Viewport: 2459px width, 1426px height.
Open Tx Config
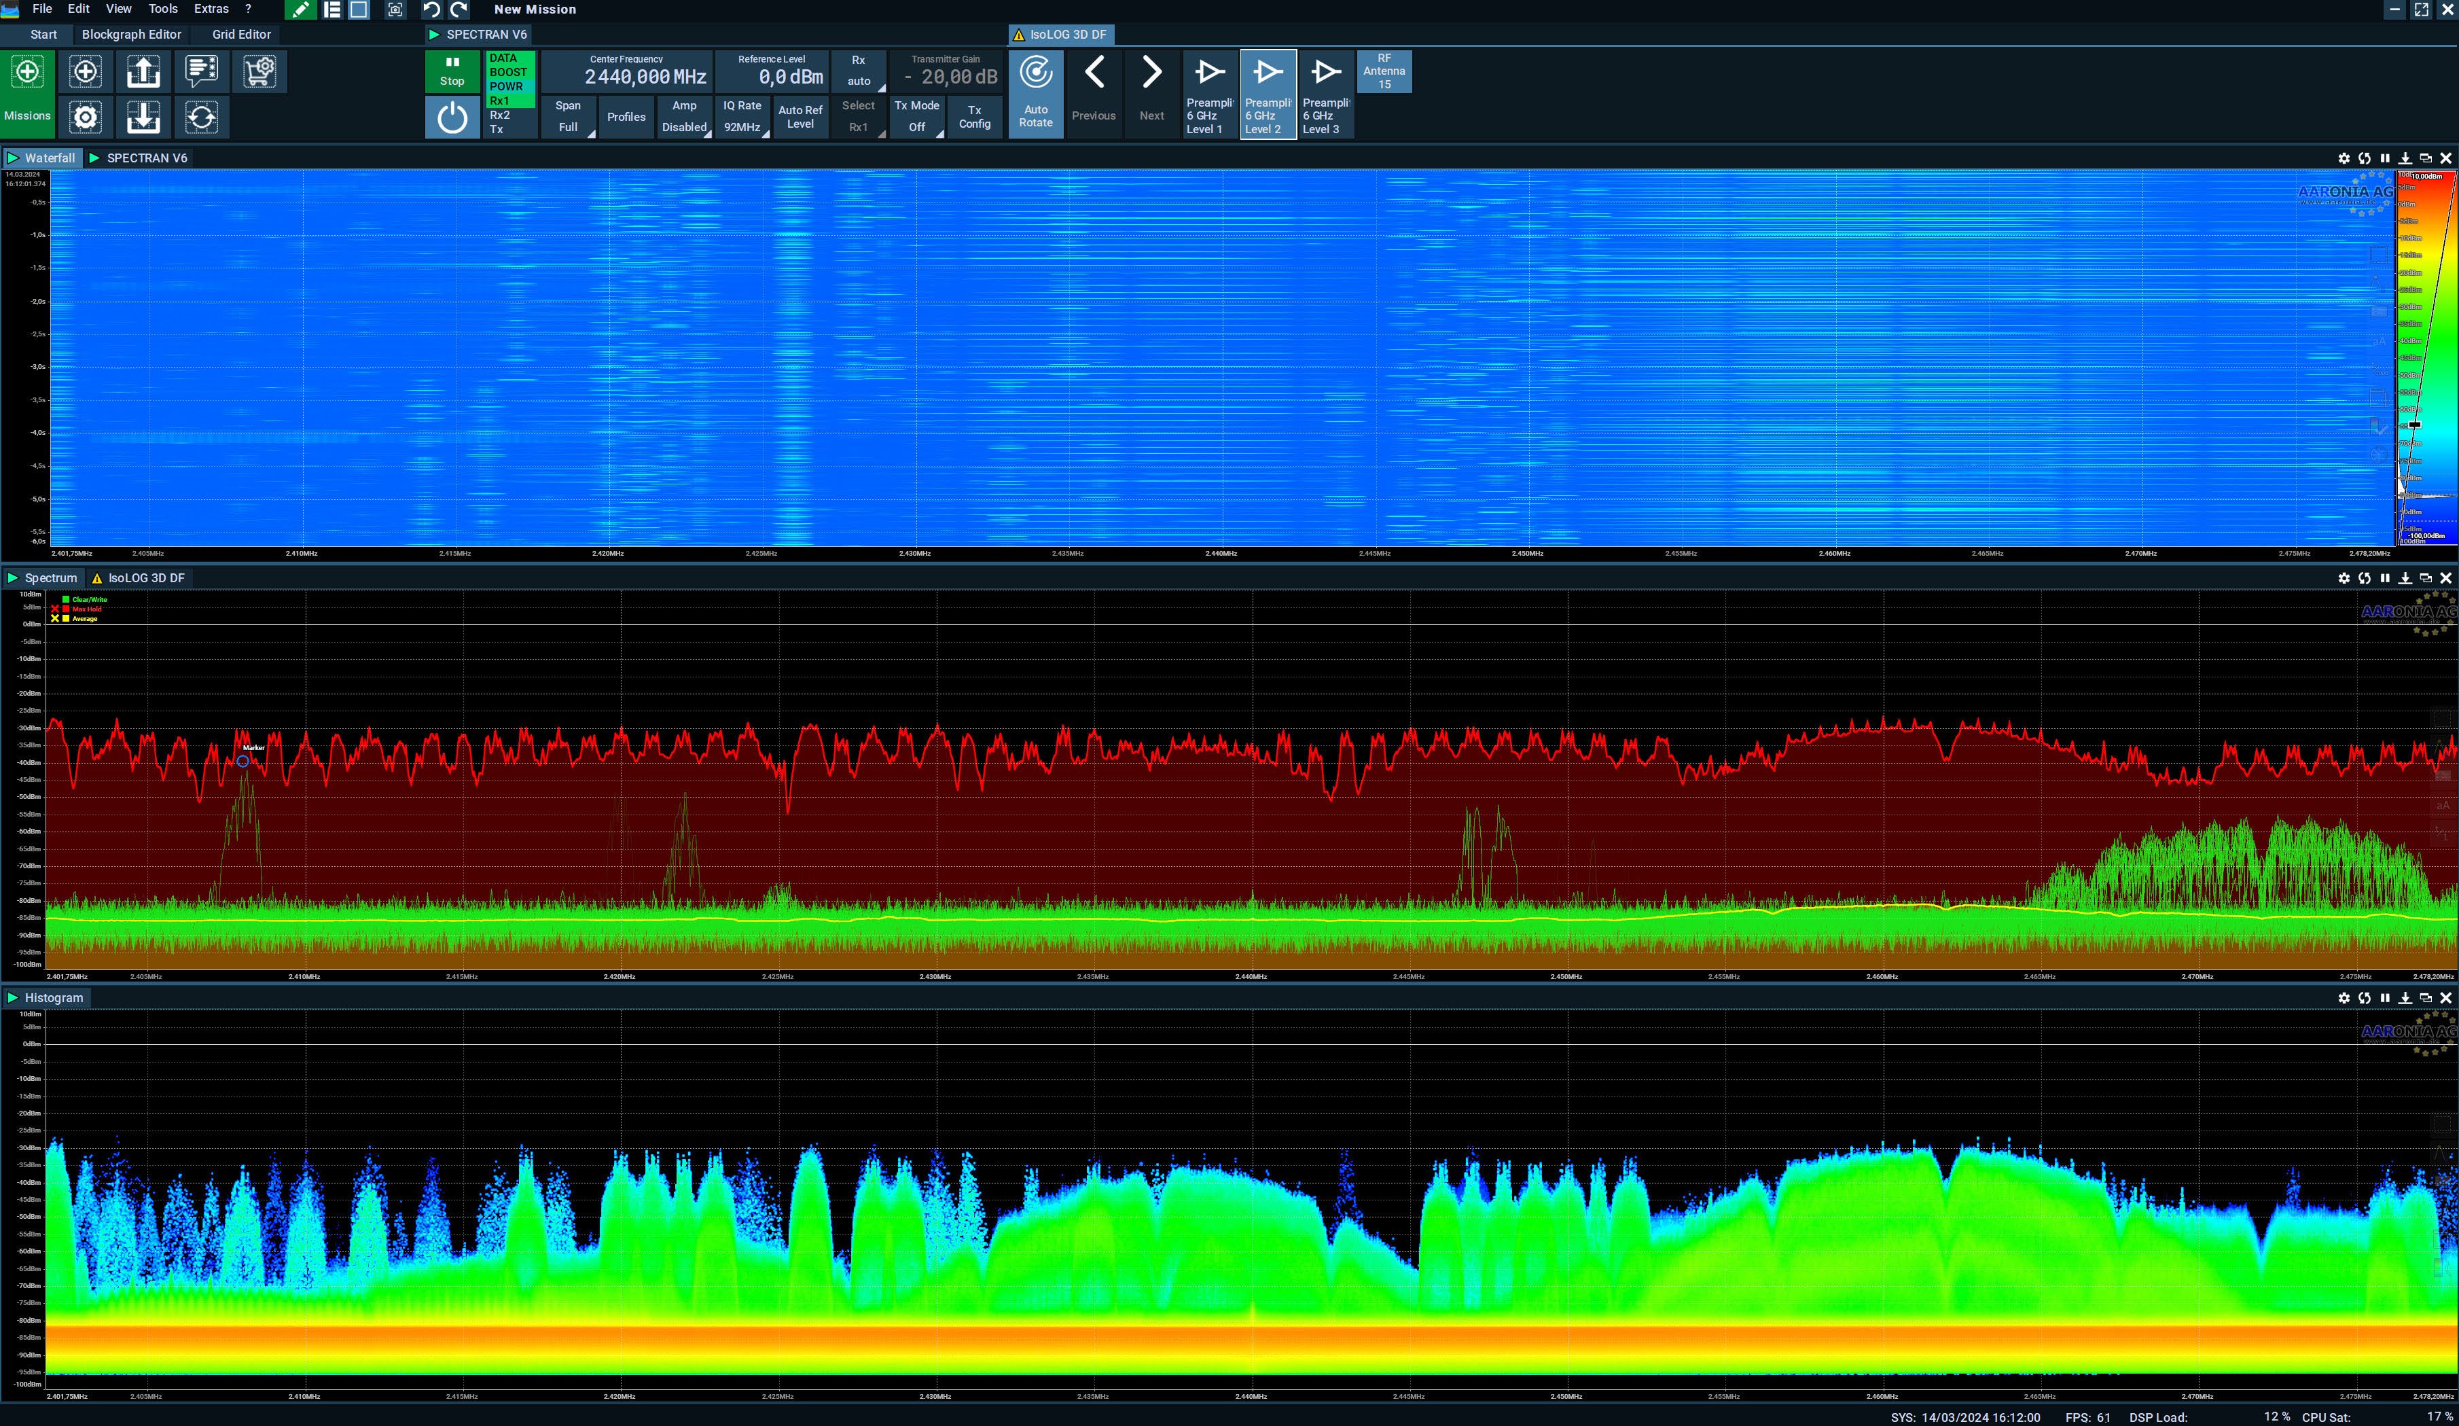[x=975, y=117]
